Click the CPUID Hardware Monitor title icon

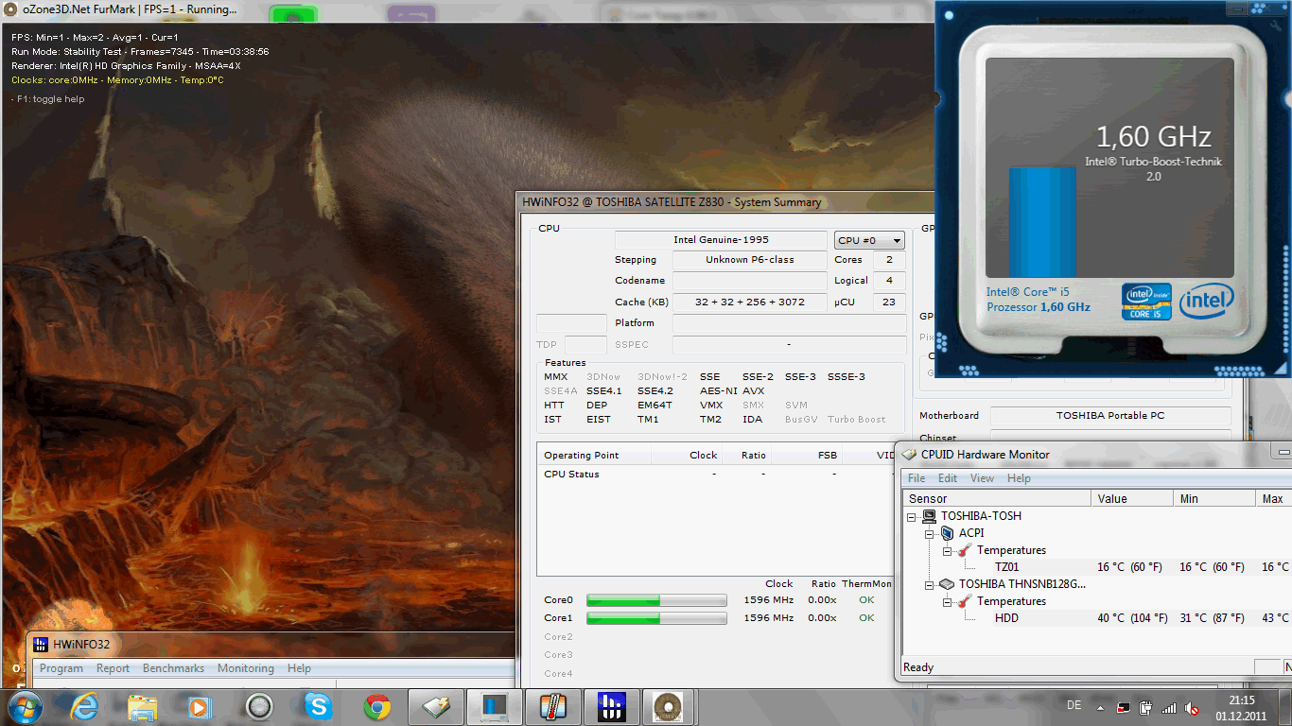[909, 455]
